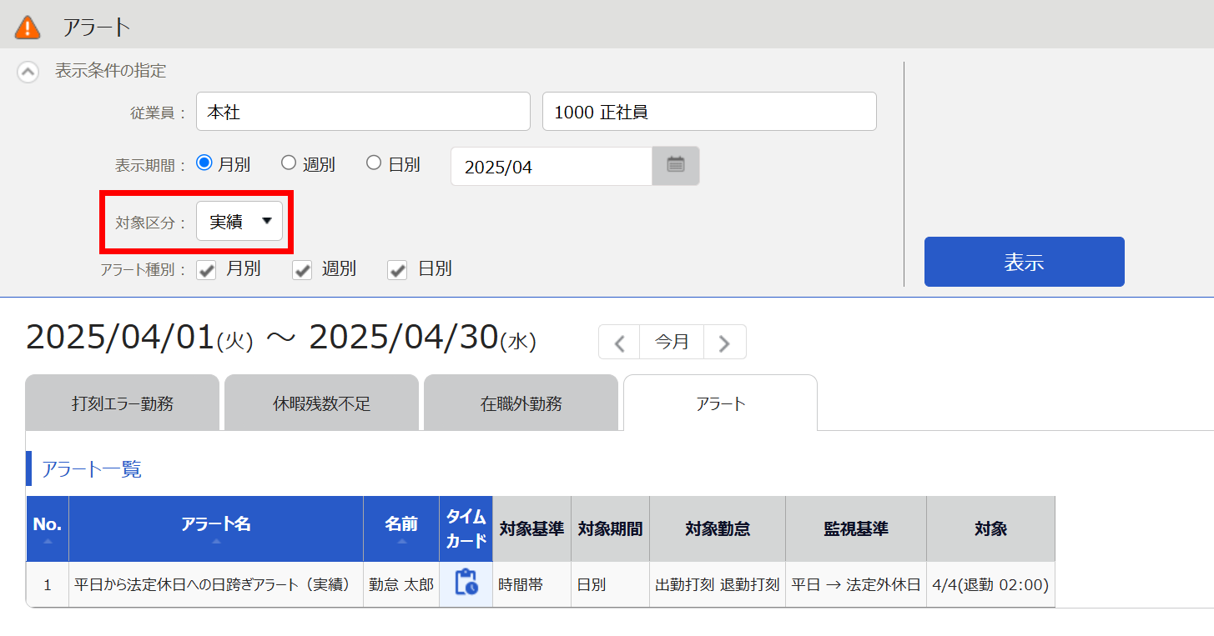Uncheck the 日別 alert type checkbox

click(397, 270)
